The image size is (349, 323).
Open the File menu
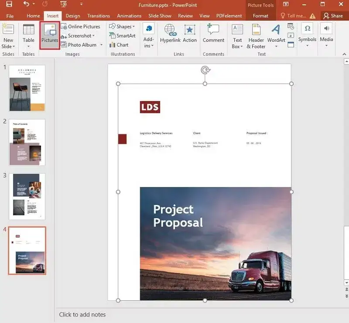click(x=10, y=16)
